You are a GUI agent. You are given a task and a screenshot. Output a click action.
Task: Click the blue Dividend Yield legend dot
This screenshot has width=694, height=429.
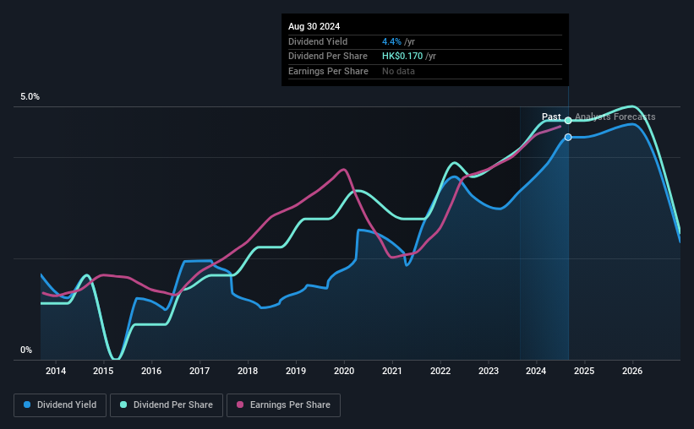(x=27, y=405)
